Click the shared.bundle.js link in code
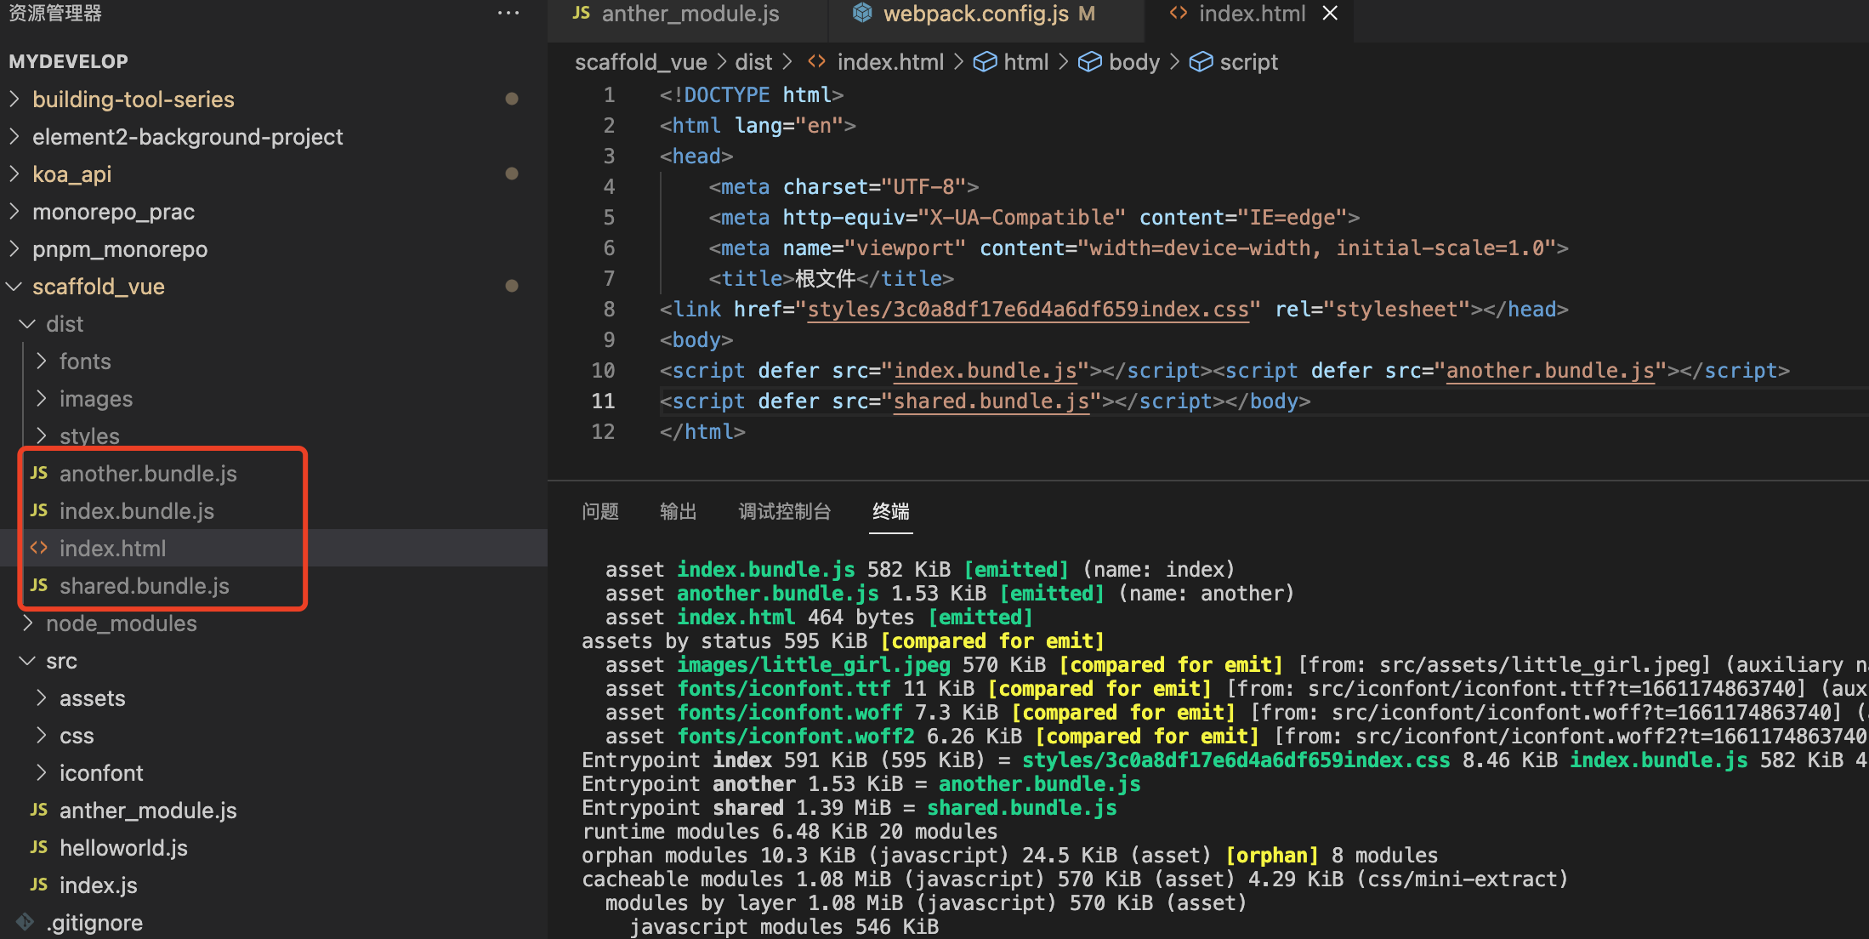 pyautogui.click(x=991, y=401)
